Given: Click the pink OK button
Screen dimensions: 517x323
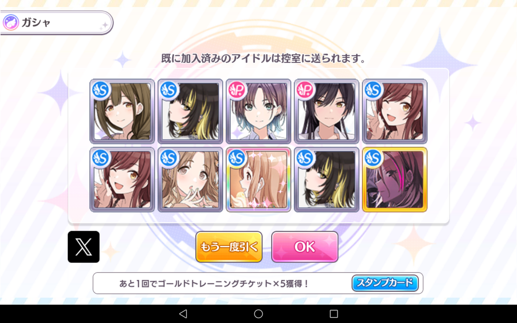Looking at the screenshot, I should (x=305, y=247).
